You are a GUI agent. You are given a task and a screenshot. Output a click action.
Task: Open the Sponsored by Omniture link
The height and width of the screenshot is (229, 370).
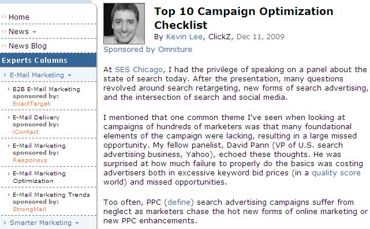click(148, 49)
